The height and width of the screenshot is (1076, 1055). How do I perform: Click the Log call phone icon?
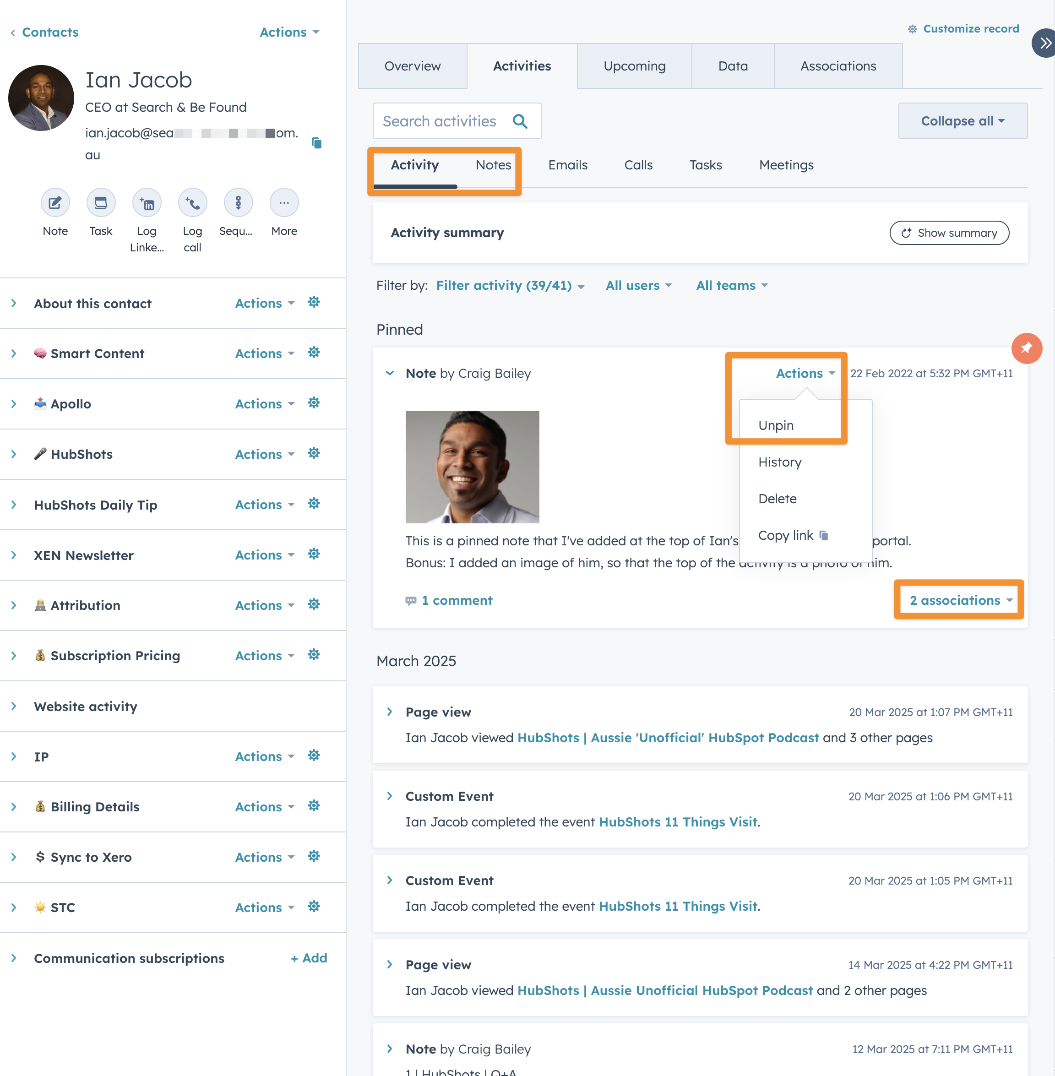coord(192,203)
